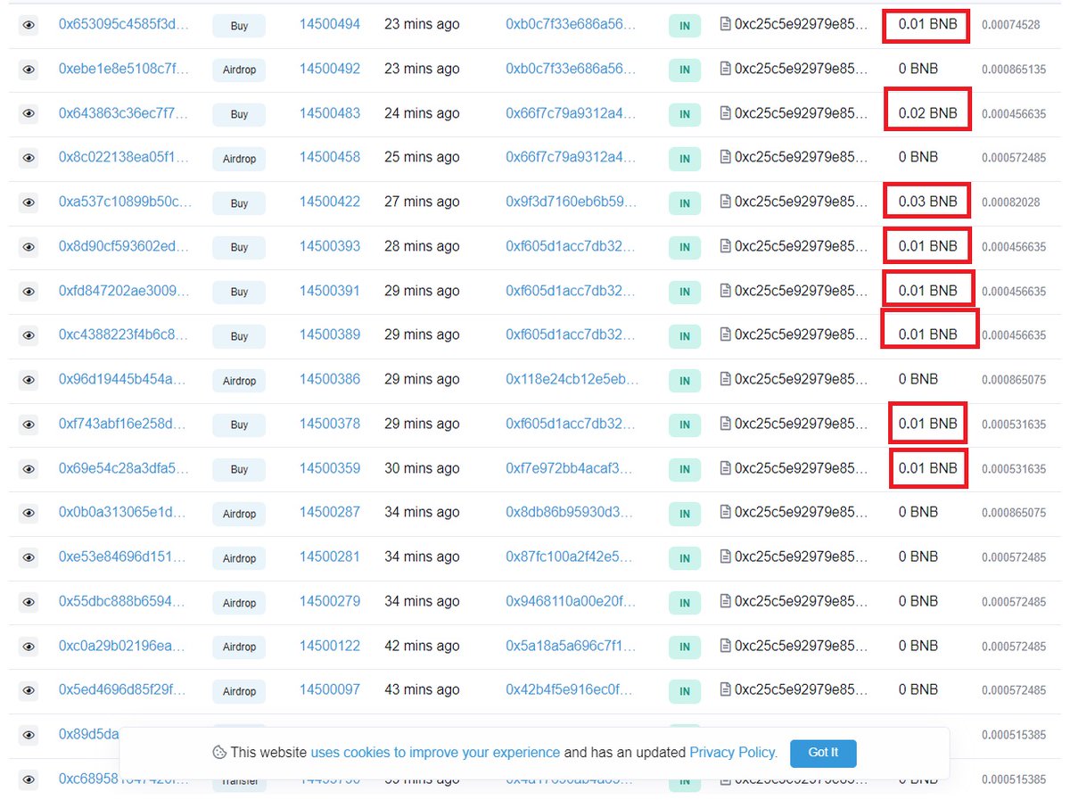The width and height of the screenshot is (1070, 808).
Task: Open contract 0xc25c5e92979e85 in block 14500391 row
Action: 801,291
